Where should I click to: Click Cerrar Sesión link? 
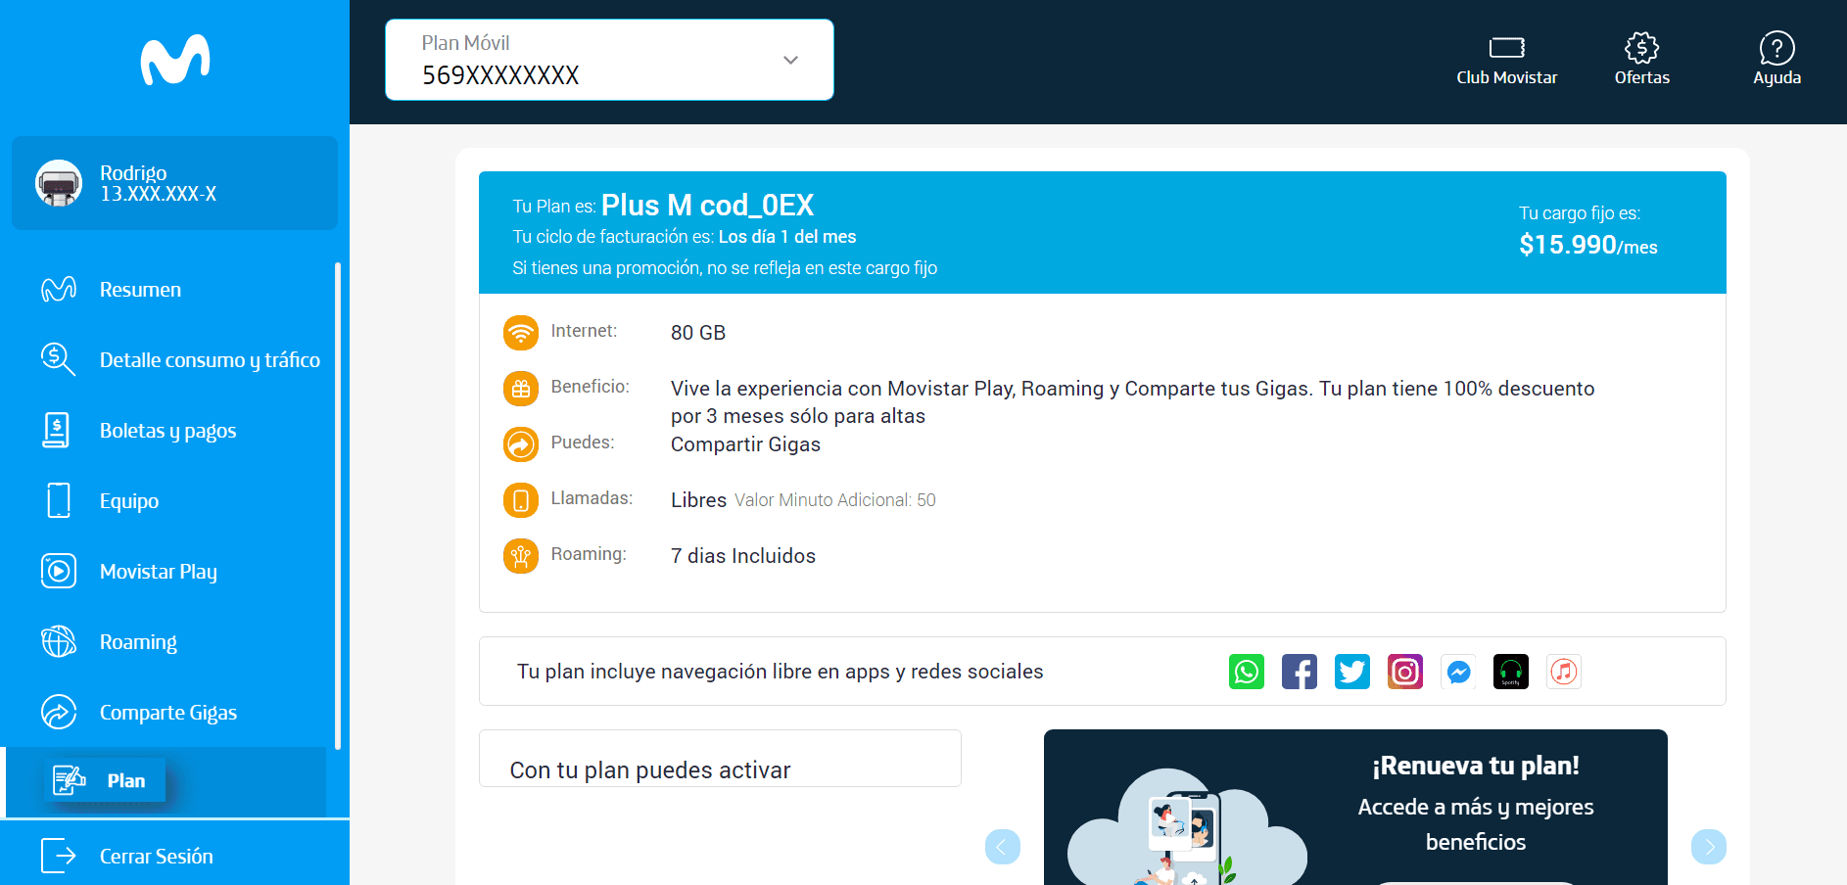tap(157, 856)
